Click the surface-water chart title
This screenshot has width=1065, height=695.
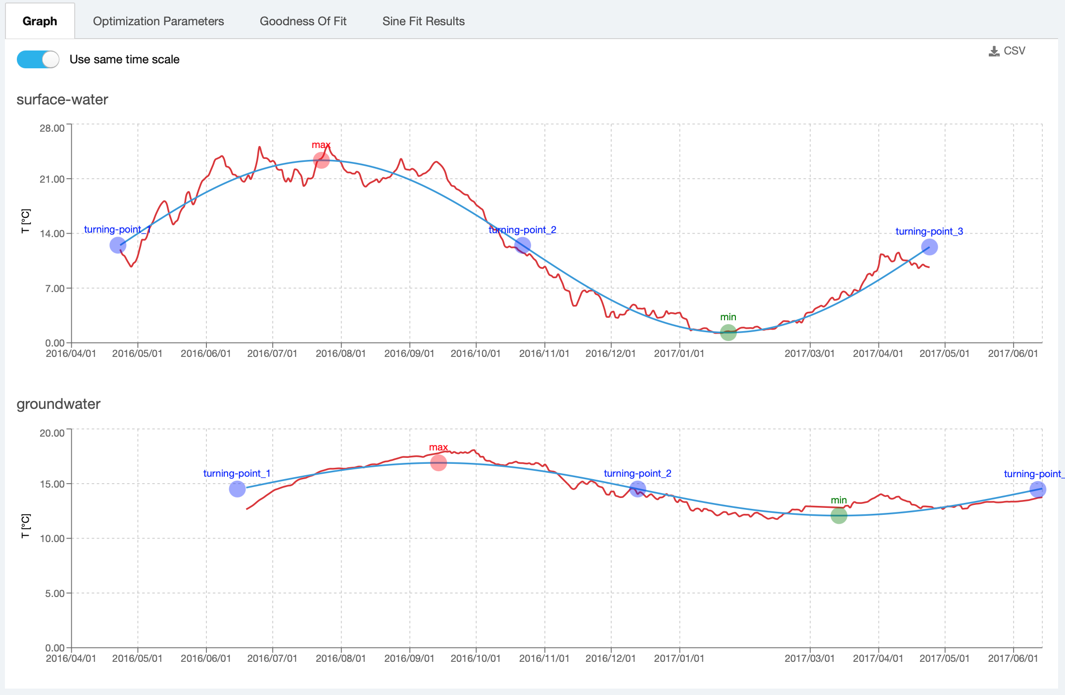coord(62,99)
